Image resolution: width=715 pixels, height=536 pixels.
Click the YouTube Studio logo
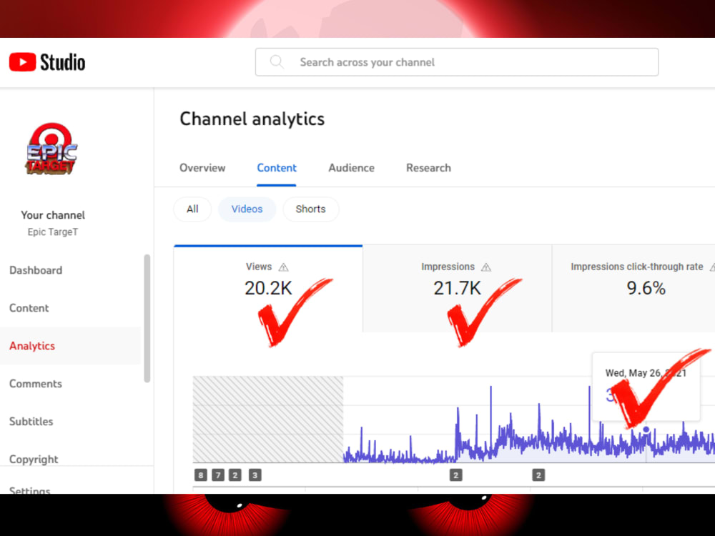point(46,61)
